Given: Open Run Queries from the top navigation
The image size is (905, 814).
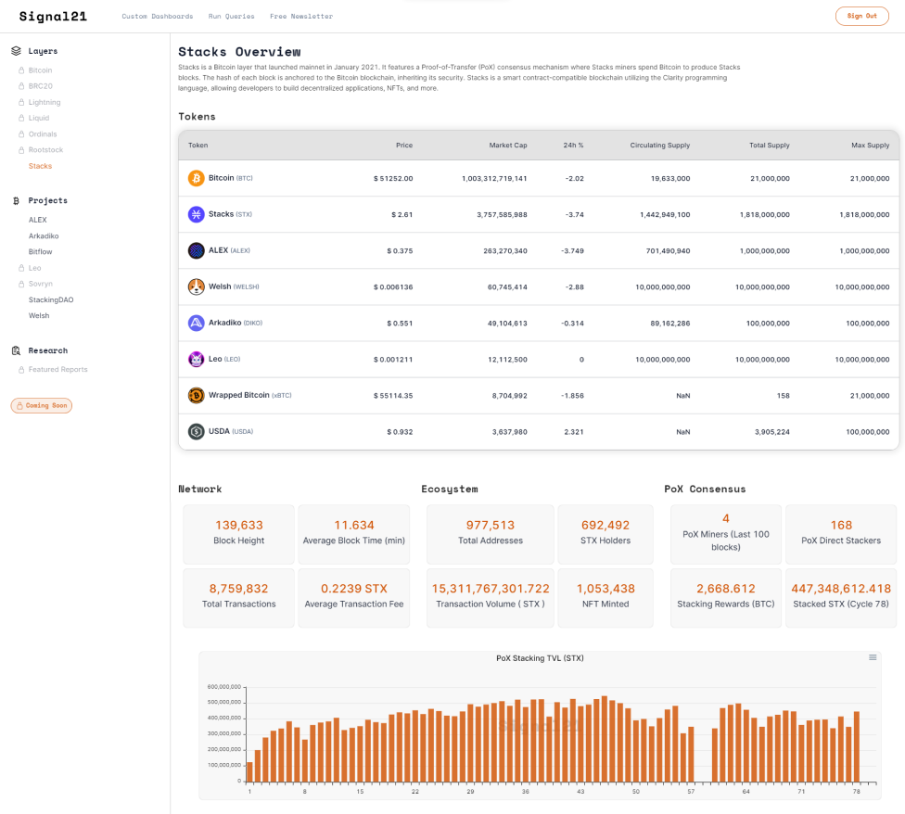Looking at the screenshot, I should [x=231, y=16].
